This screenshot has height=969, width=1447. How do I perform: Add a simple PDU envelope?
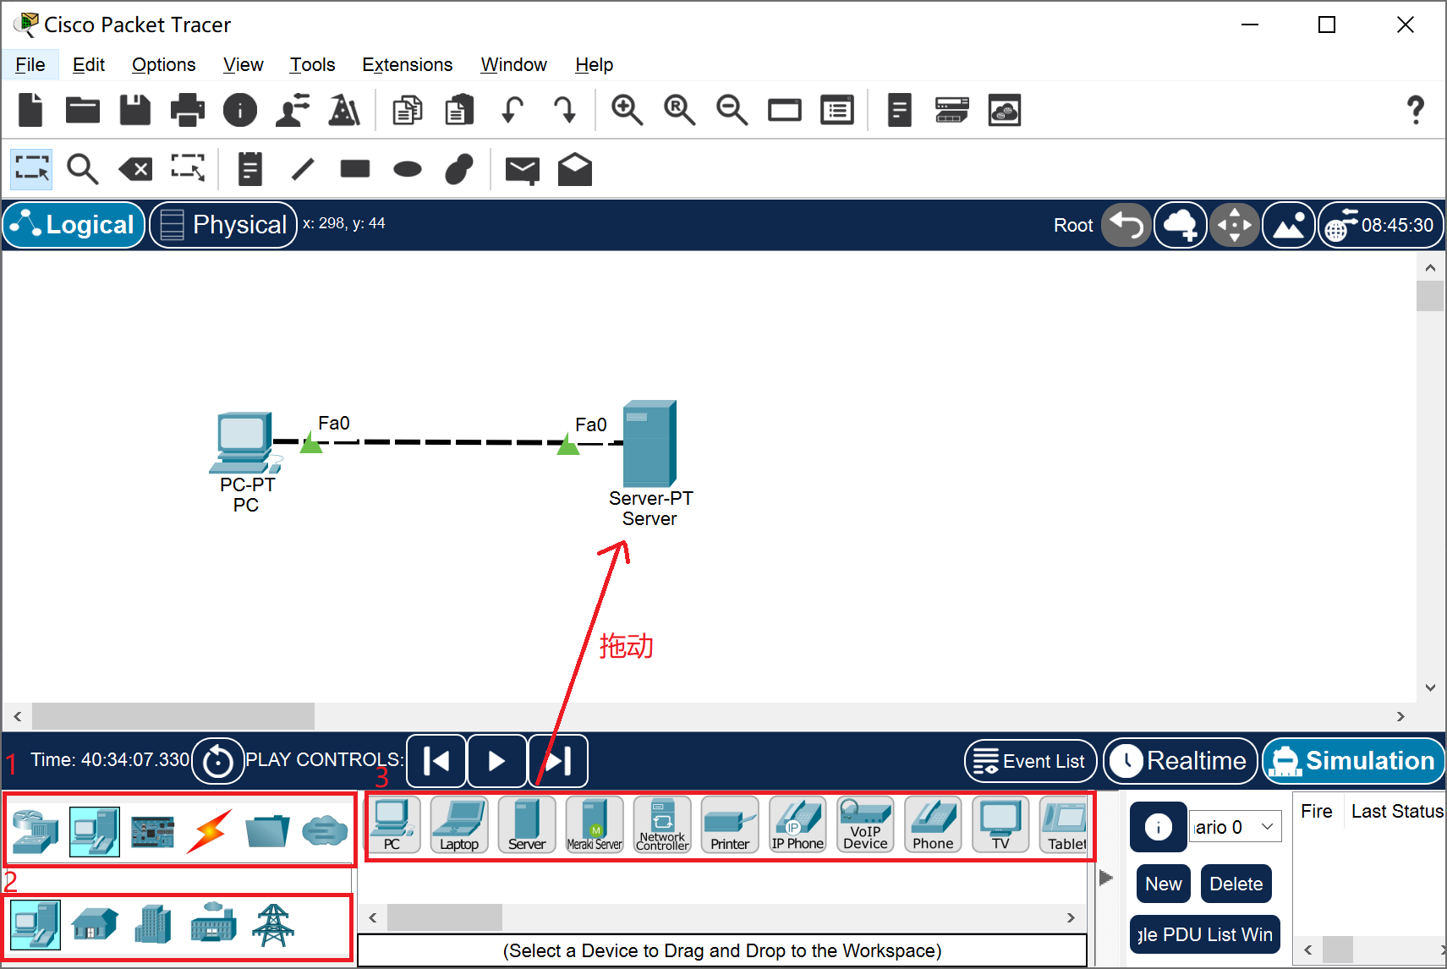(x=522, y=170)
